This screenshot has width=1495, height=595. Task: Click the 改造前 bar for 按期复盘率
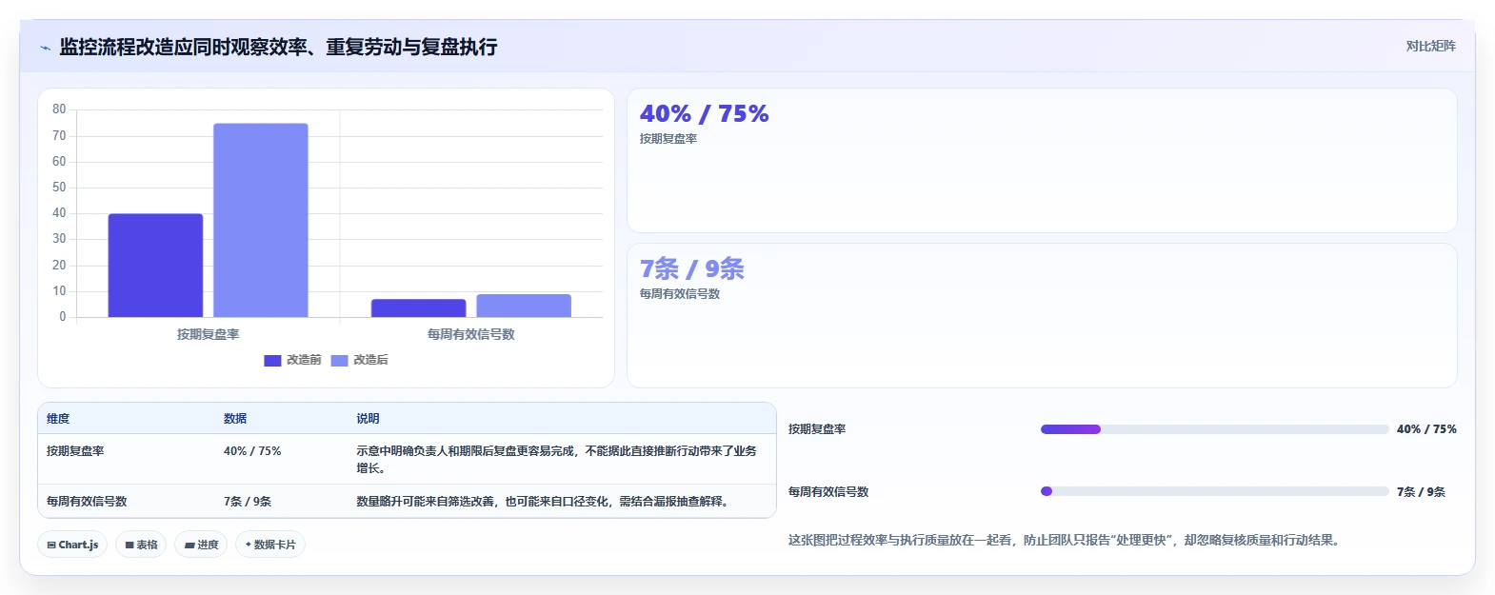click(155, 266)
